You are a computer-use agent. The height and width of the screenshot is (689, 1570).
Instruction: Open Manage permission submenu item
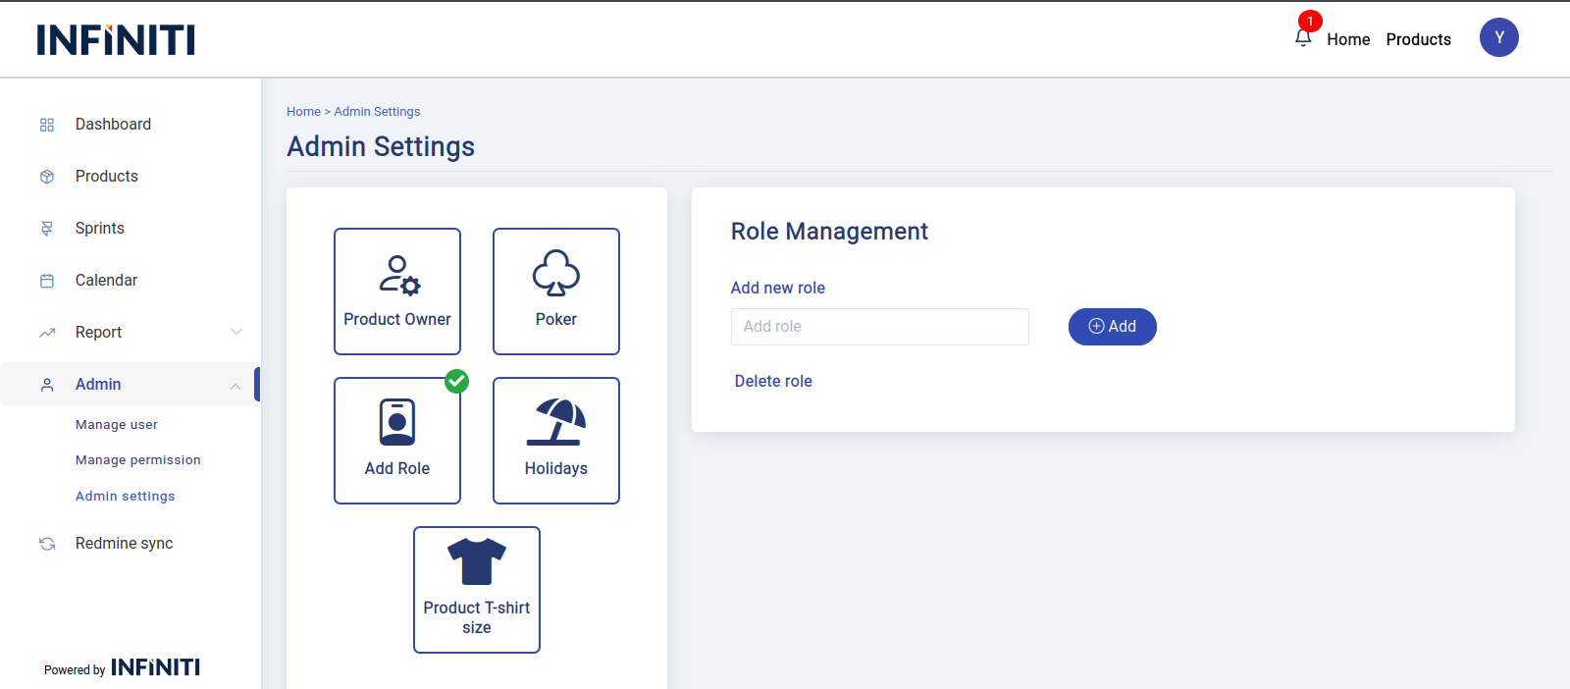coord(138,460)
